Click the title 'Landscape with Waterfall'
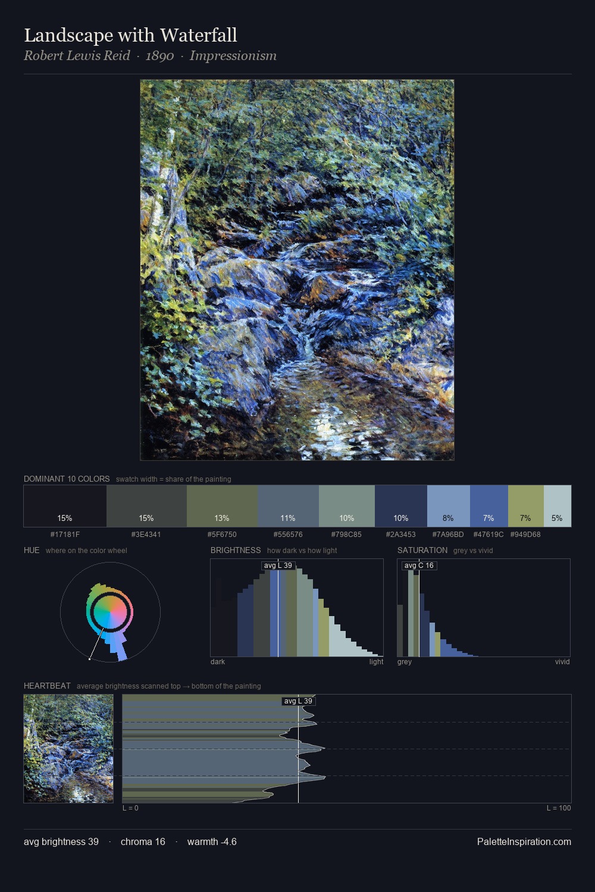 [x=130, y=35]
